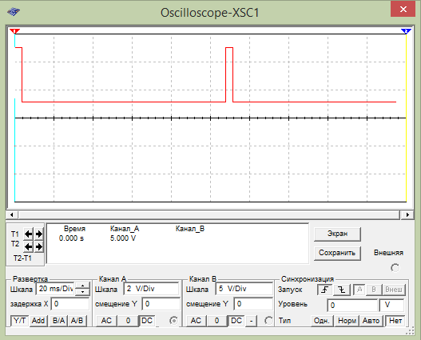Click Канал A radio indicator
421x340 pixels.
point(173,321)
